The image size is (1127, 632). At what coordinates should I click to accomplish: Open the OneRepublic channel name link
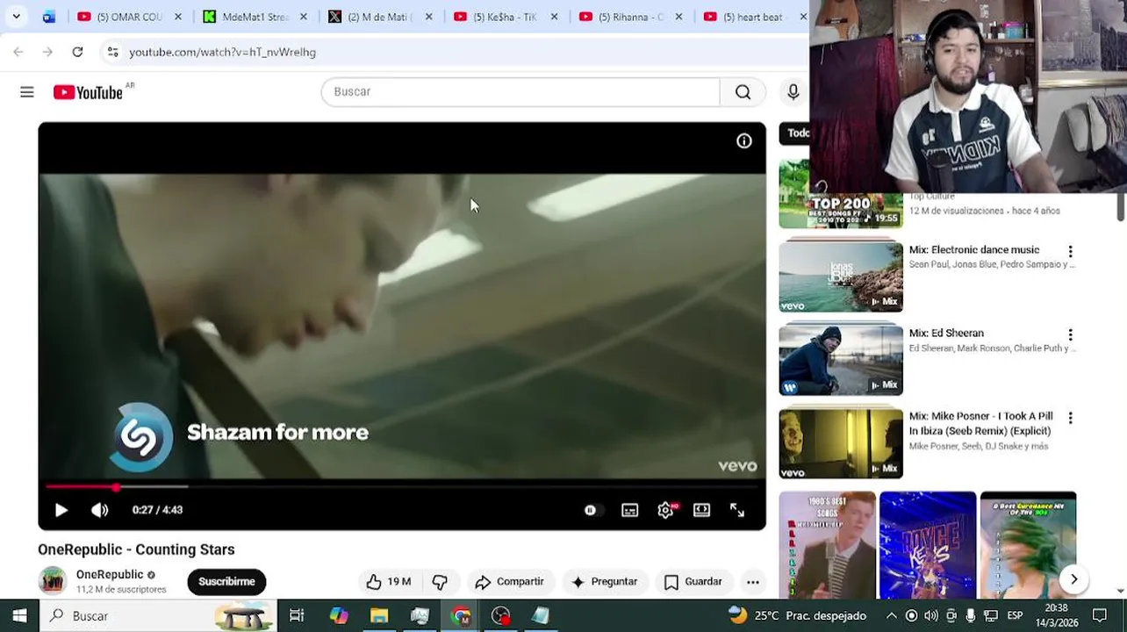pyautogui.click(x=110, y=575)
